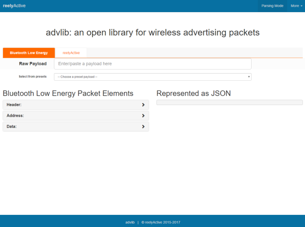
Task: Click the Raw Payload label
Action: click(33, 64)
